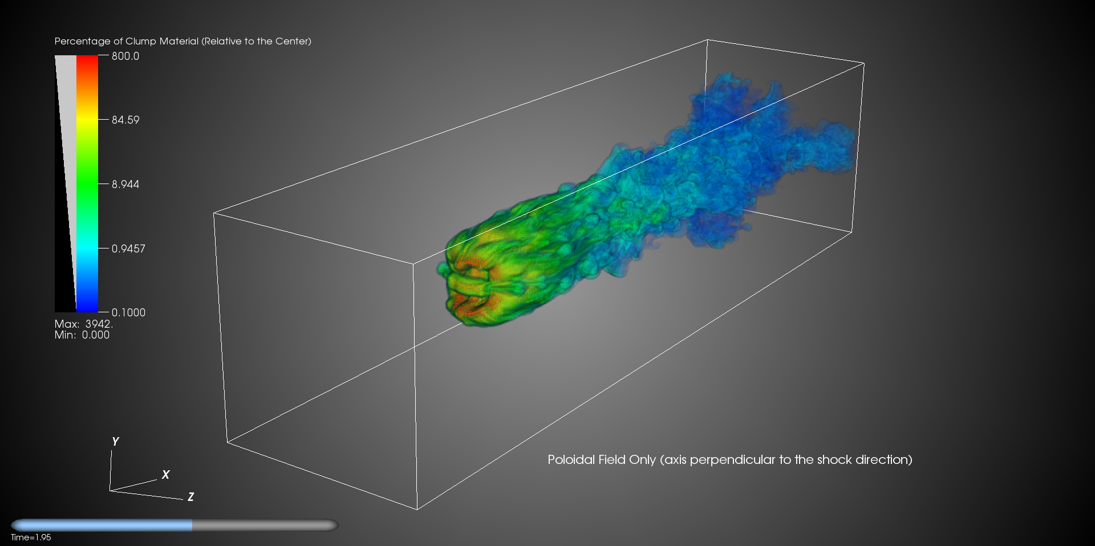Click the 'Time=1.95' label
Viewport: 1095px width, 546px height.
(x=31, y=537)
